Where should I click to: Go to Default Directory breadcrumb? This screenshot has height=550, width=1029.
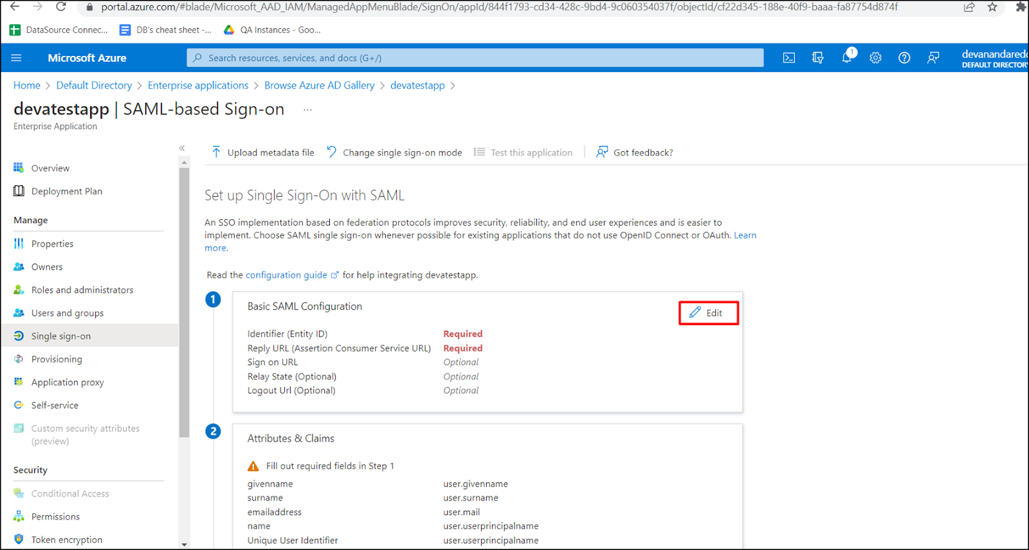[x=94, y=85]
